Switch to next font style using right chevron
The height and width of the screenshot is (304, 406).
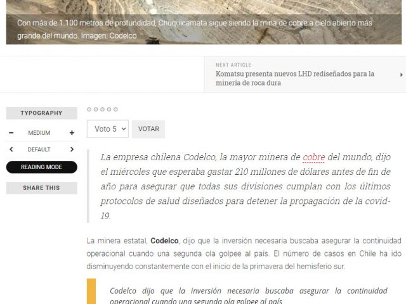[x=72, y=149]
